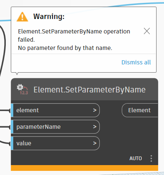Expand the element port chevron
Viewport: 164px width, 175px height.
[x=95, y=110]
